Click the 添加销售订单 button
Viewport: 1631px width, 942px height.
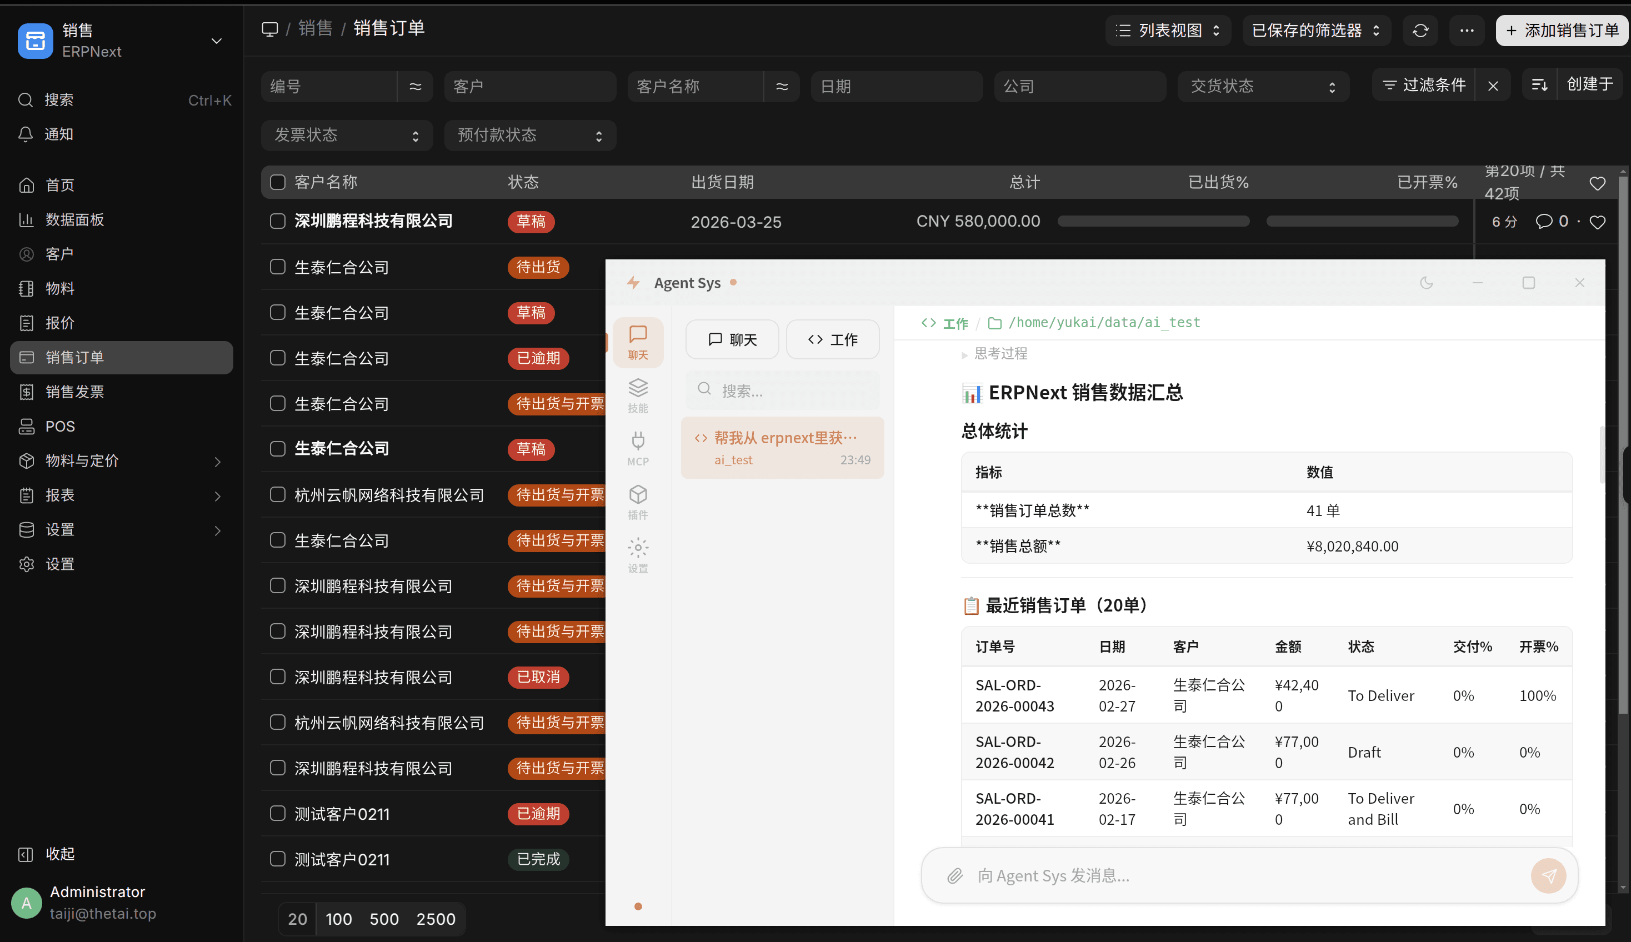click(x=1560, y=31)
